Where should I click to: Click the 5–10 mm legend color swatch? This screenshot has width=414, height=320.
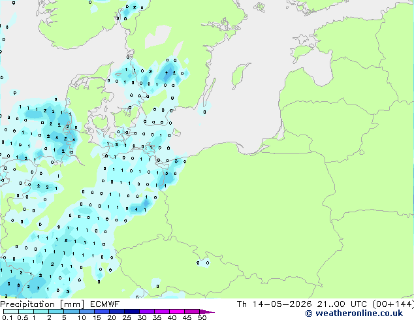(x=71, y=312)
